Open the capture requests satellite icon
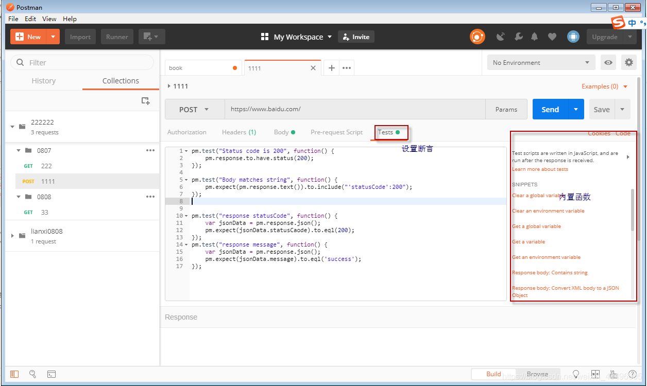The height and width of the screenshot is (386, 647). pos(501,37)
